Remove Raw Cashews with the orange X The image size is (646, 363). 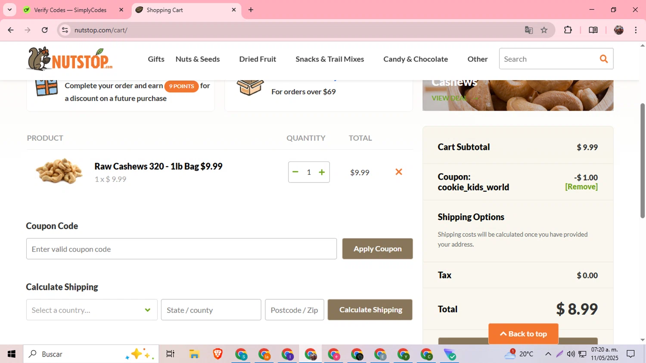click(399, 172)
